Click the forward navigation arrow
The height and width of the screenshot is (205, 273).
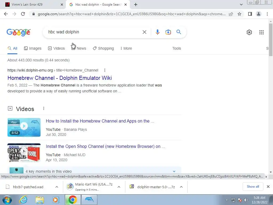tap(14, 14)
